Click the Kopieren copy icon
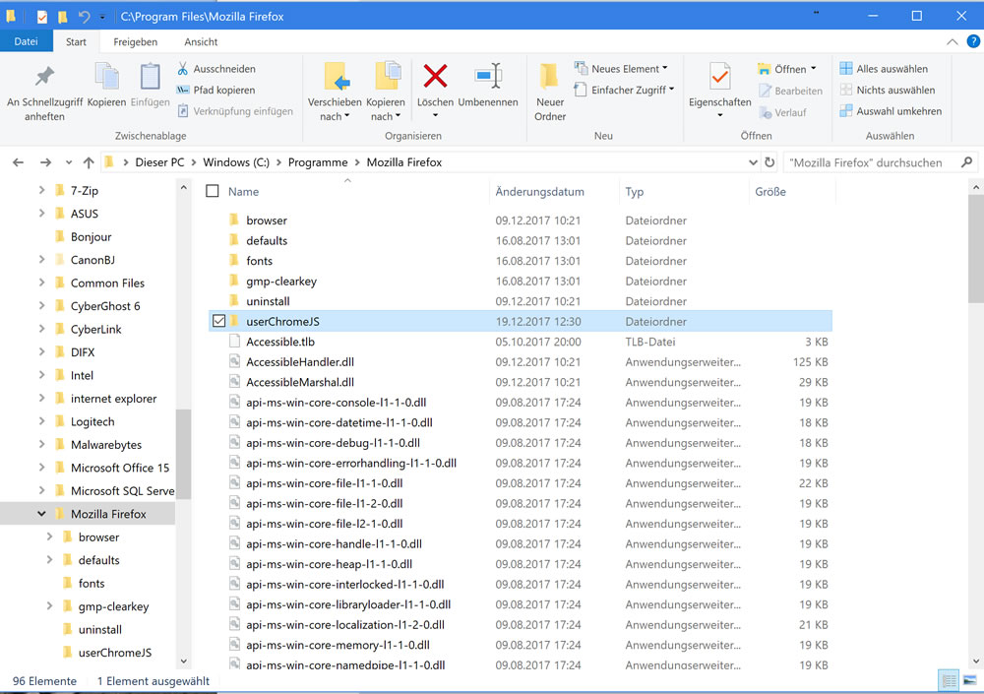Screen dimensions: 984x694 [106, 77]
